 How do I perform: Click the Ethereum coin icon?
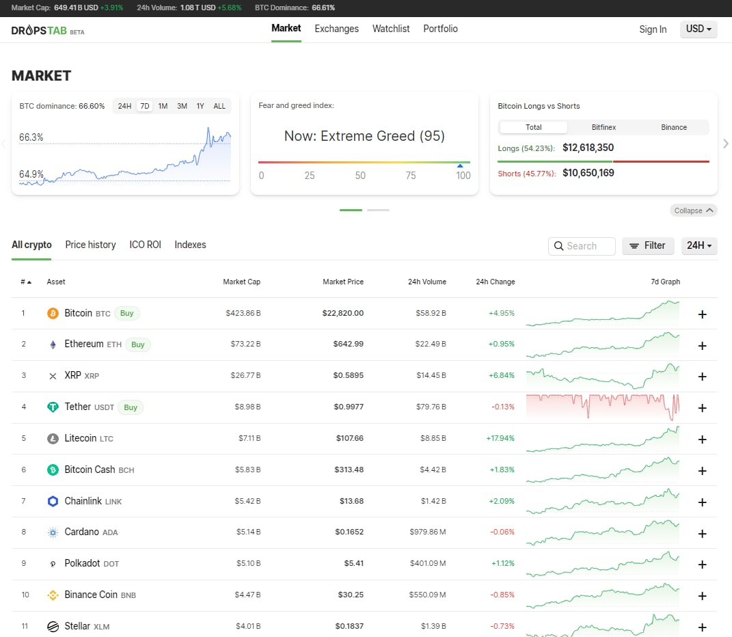click(53, 344)
